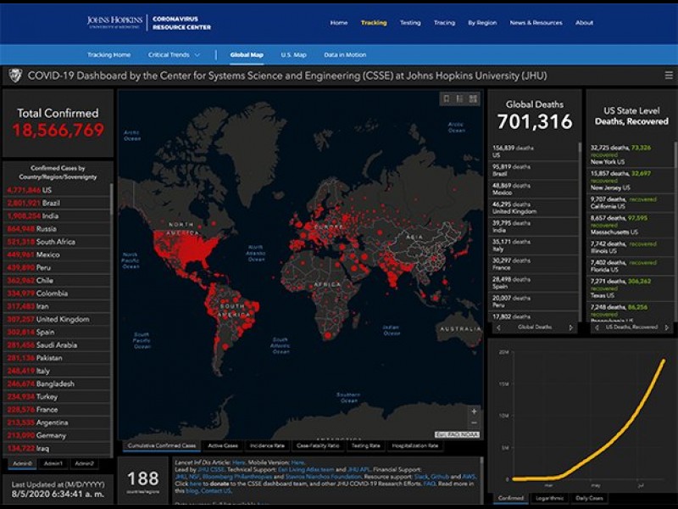Switch to the U.S. Map tab
The image size is (678, 509).
293,55
